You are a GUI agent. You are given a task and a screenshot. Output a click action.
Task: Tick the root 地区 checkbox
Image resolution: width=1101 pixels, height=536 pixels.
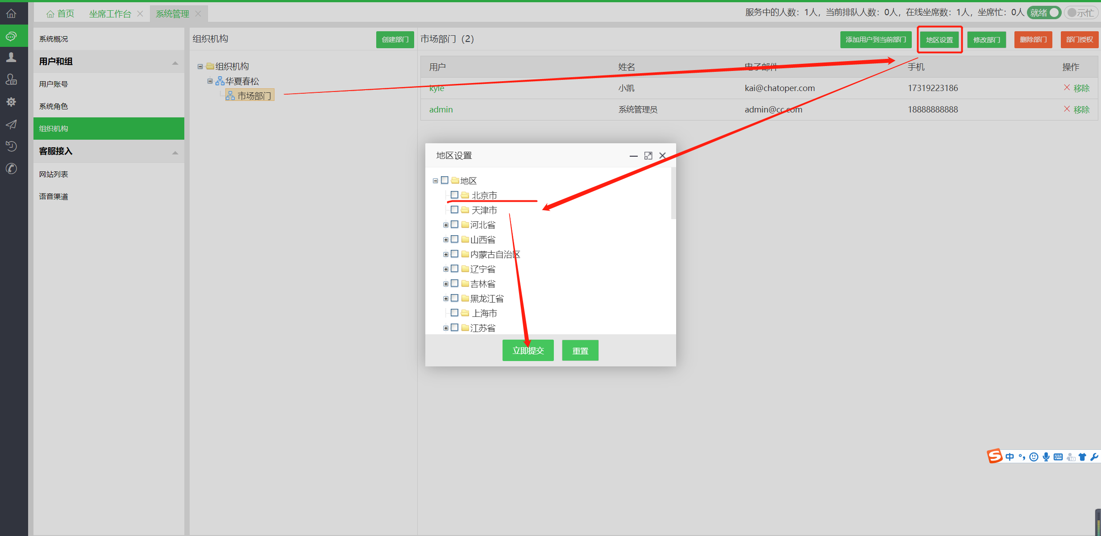pos(445,180)
